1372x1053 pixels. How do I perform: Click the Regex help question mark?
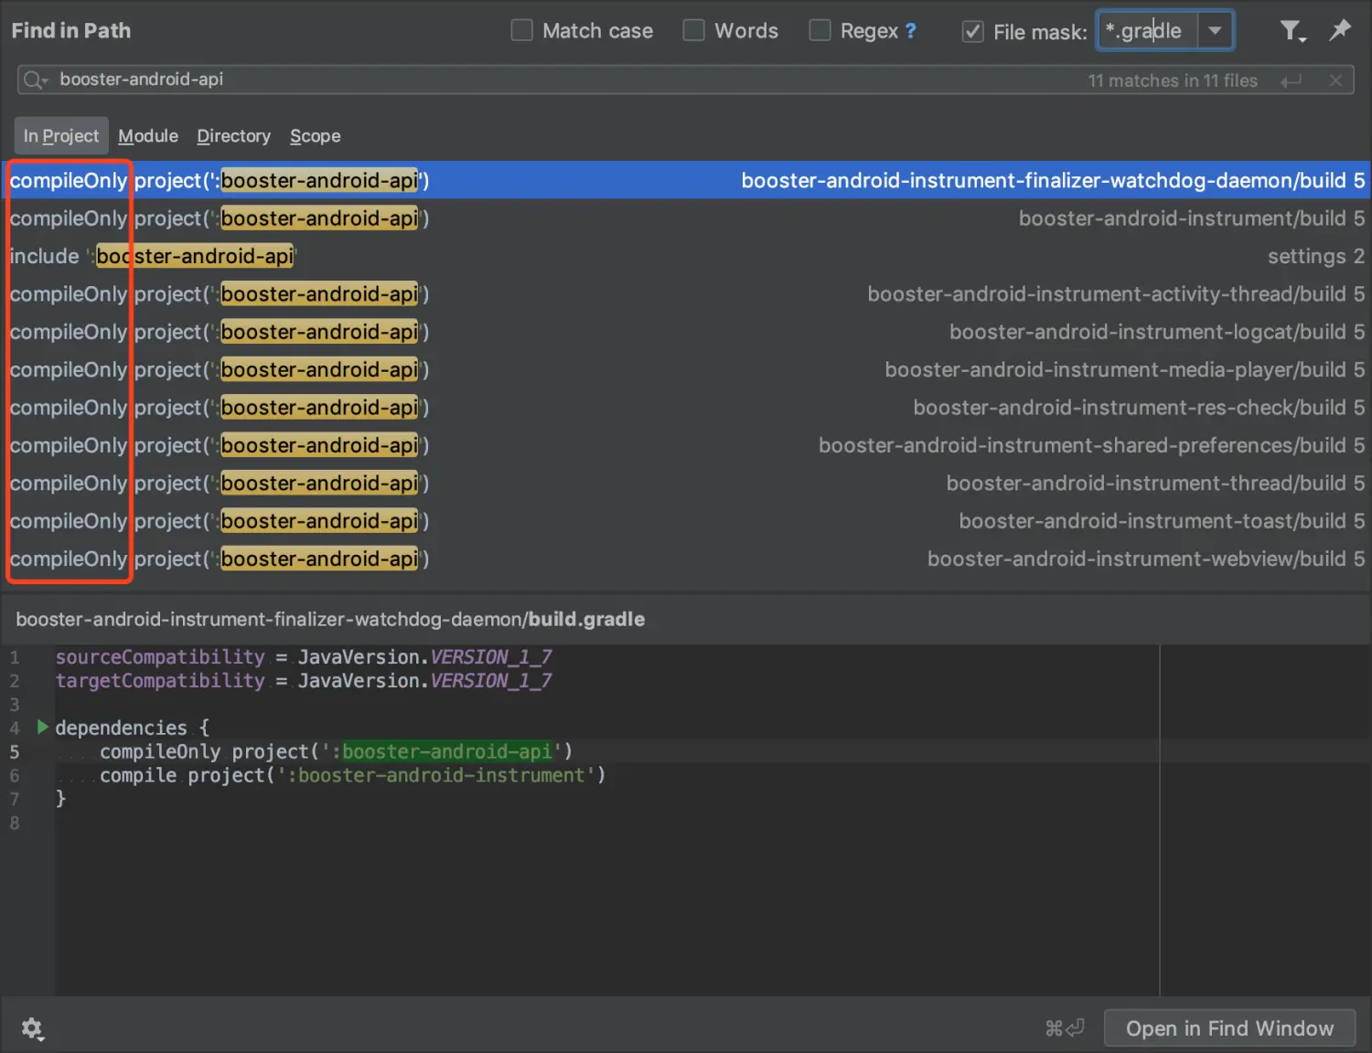click(x=910, y=31)
